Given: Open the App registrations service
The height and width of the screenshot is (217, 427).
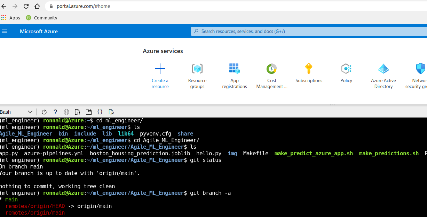Looking at the screenshot, I should (x=235, y=76).
